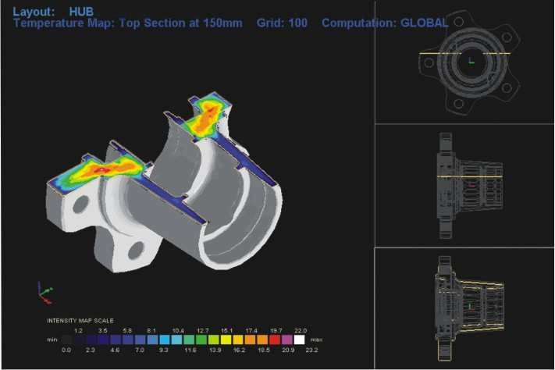Click the XYZ axis triad icon
This screenshot has width=555, height=370.
point(44,293)
